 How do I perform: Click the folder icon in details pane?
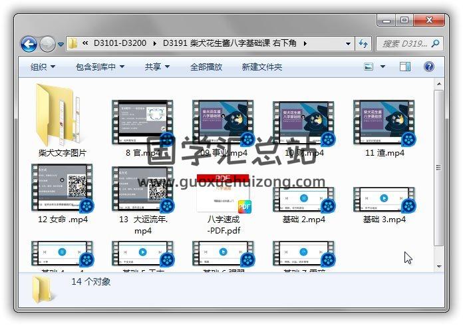tap(43, 289)
